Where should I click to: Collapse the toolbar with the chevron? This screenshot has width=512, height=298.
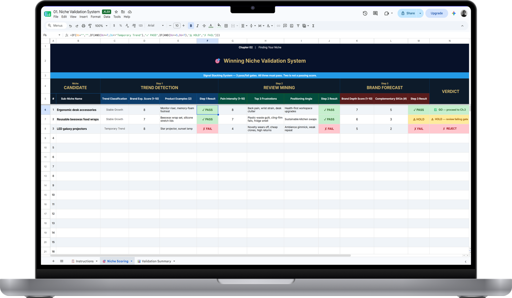(463, 26)
